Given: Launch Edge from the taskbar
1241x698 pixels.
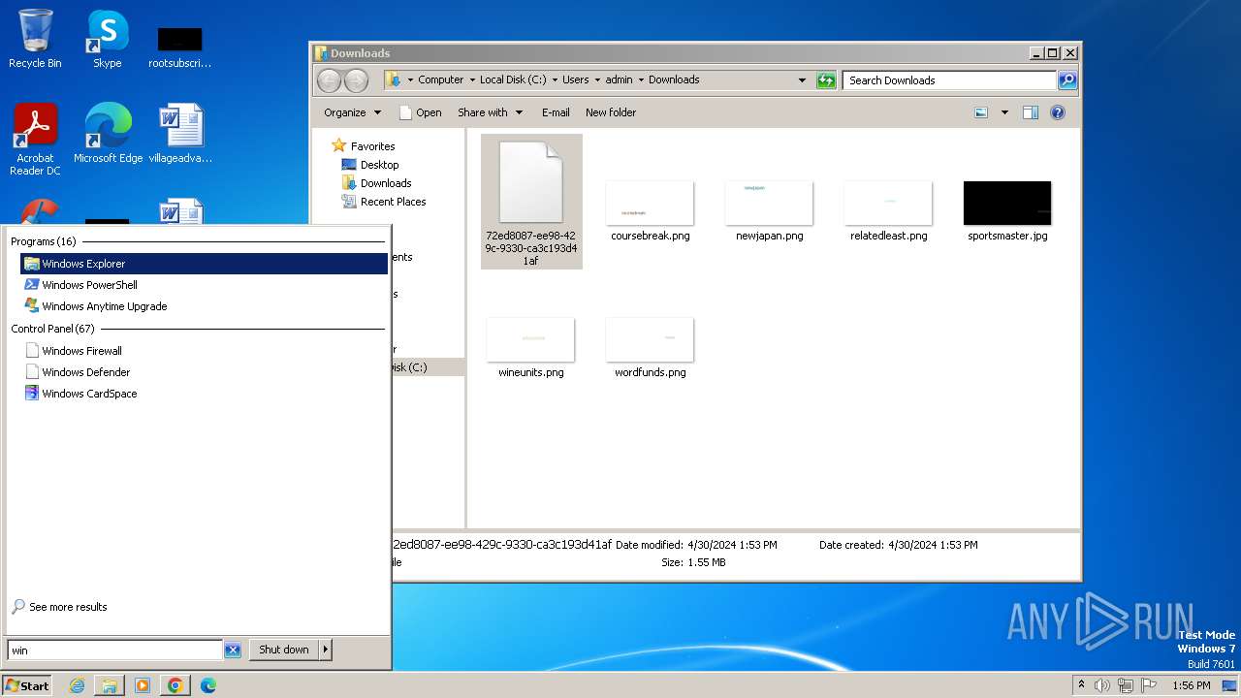Looking at the screenshot, I should coord(208,685).
